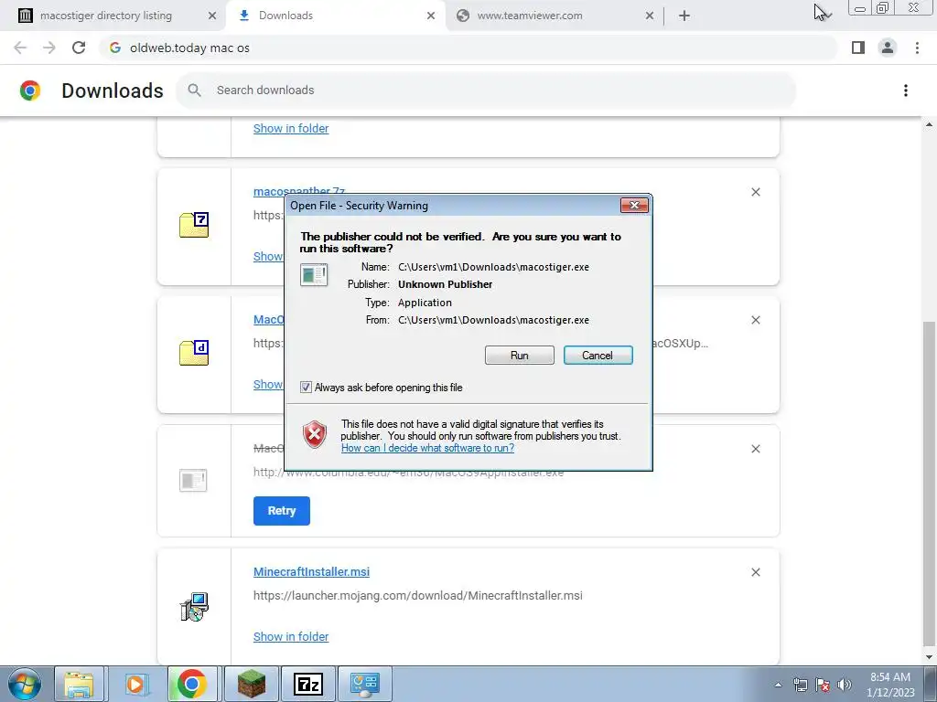
Task: Open How can I decide what software link
Action: [x=427, y=448]
